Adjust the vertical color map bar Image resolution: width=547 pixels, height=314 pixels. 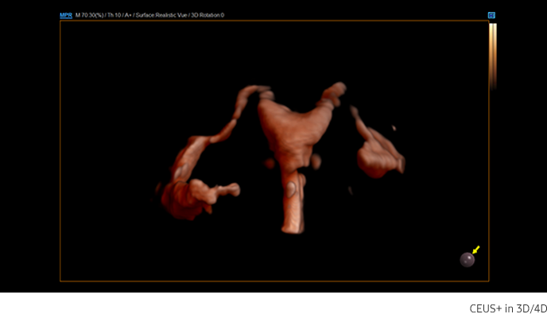[x=493, y=56]
